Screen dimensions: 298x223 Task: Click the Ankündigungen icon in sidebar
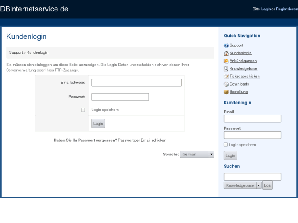point(226,61)
